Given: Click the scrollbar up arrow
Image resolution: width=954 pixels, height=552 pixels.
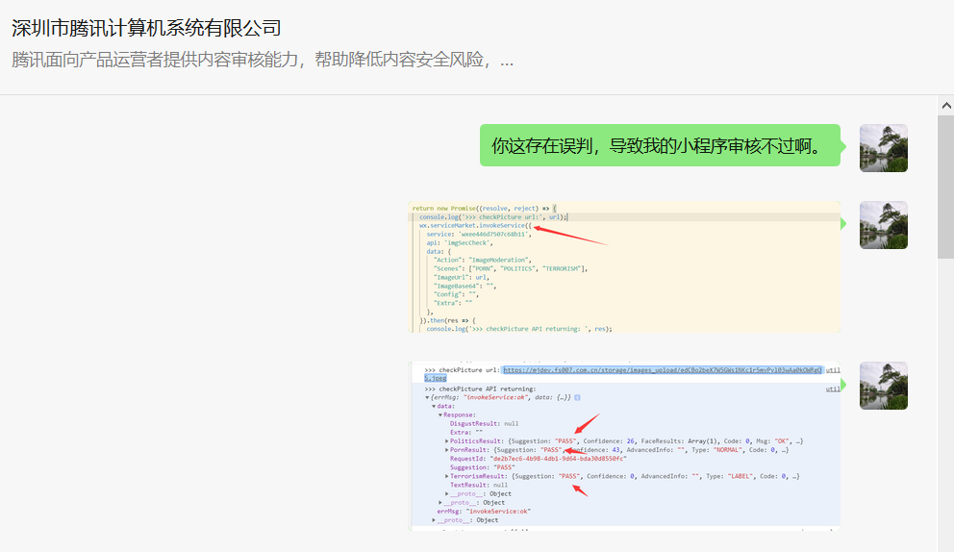Looking at the screenshot, I should pyautogui.click(x=946, y=105).
